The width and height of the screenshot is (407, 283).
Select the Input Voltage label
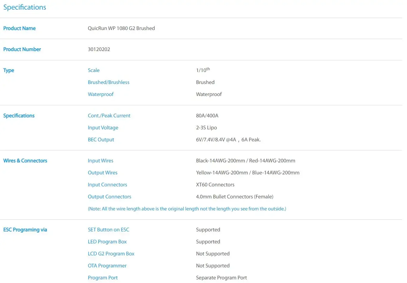103,128
